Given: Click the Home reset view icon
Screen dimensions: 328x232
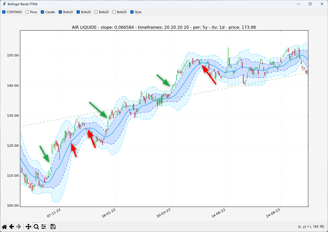Looking at the screenshot, I should (x=4, y=227).
